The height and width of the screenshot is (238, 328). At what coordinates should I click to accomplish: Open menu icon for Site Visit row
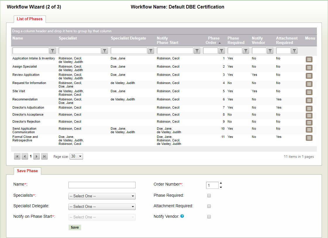(x=309, y=92)
